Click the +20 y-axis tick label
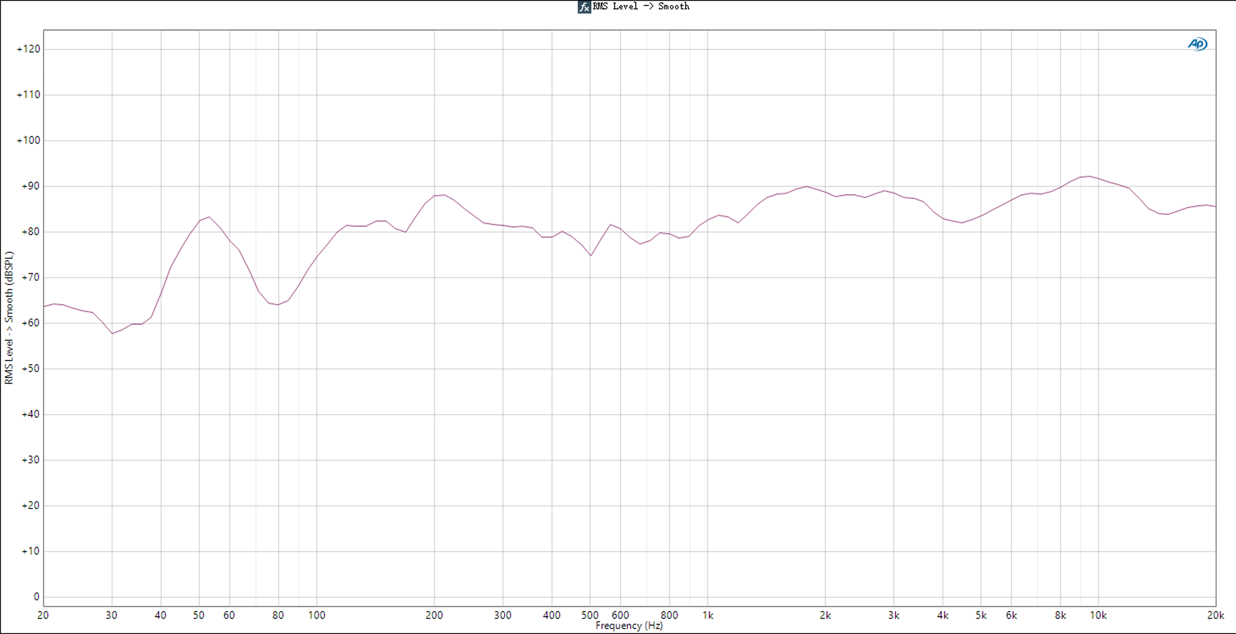This screenshot has width=1236, height=634. click(30, 506)
